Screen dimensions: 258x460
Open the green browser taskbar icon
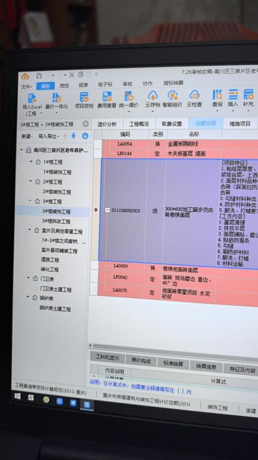coord(46,399)
